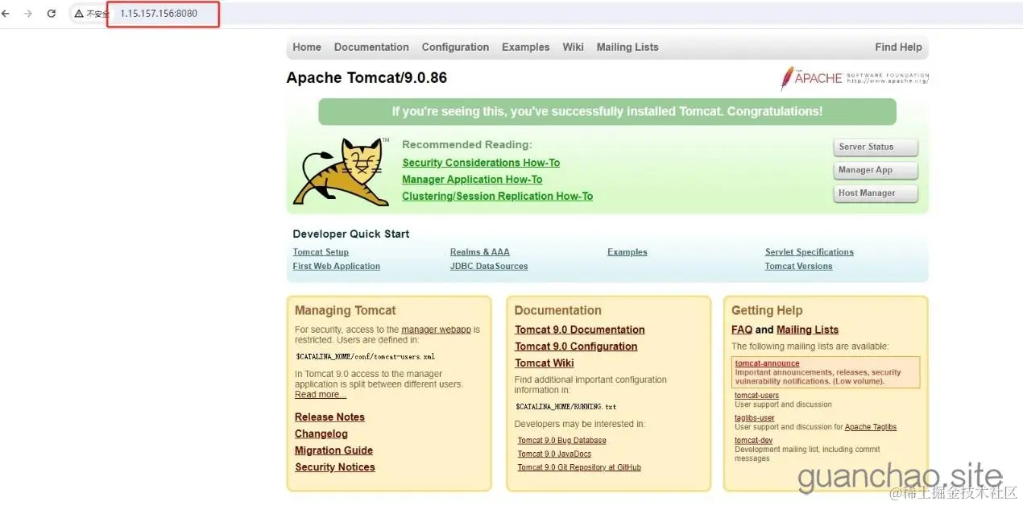The height and width of the screenshot is (506, 1023).
Task: Click the Server Status button
Action: [x=876, y=147]
